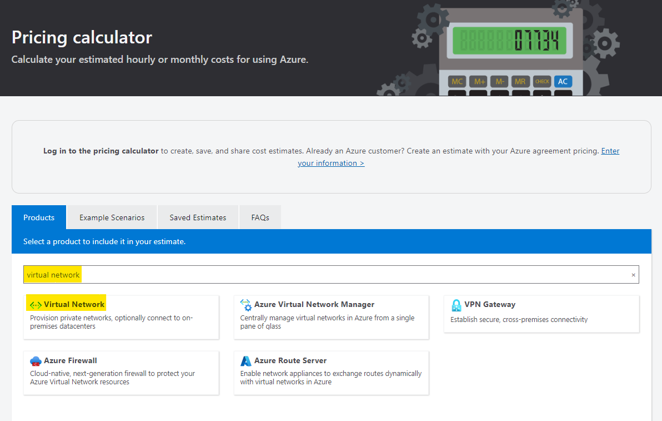Screen dimensions: 662x421
Task: Click 'Select a product to include' banner text
Action: [104, 242]
